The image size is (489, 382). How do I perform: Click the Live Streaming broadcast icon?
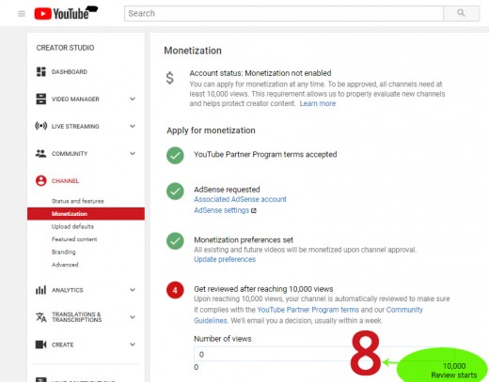click(x=41, y=126)
